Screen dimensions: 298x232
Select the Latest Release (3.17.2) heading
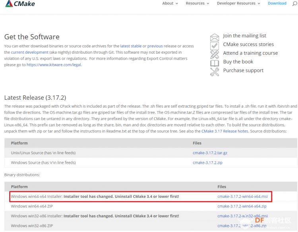click(x=35, y=98)
